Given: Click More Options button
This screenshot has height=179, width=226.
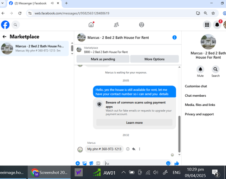Looking at the screenshot, I should coord(155,59).
